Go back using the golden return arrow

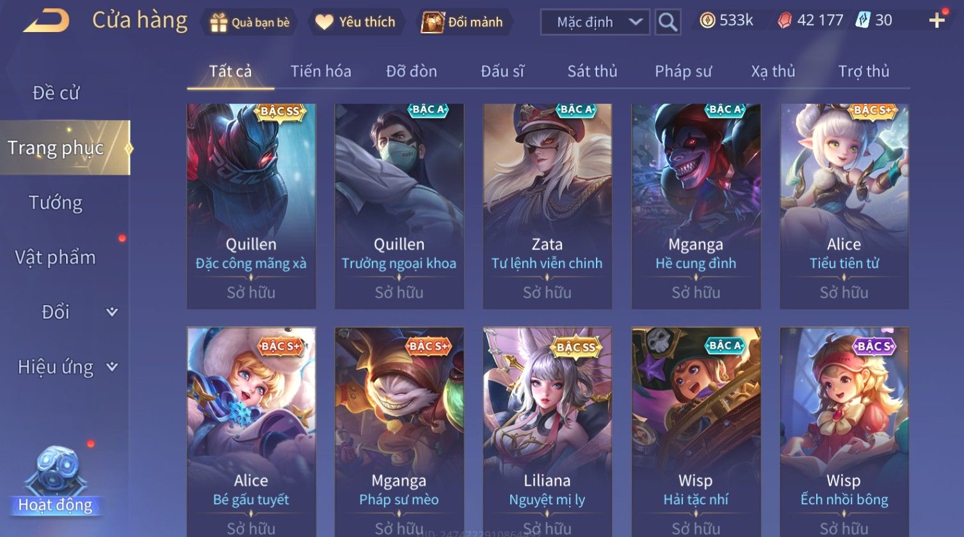pos(46,21)
